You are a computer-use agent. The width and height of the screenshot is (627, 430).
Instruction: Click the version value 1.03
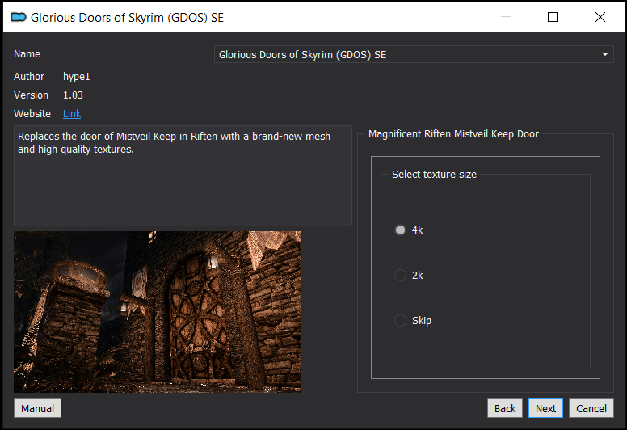(x=74, y=95)
